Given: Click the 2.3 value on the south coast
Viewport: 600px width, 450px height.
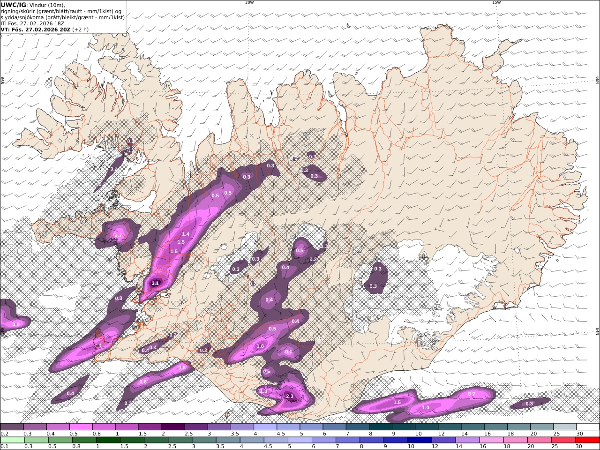Looking at the screenshot, I should [289, 396].
